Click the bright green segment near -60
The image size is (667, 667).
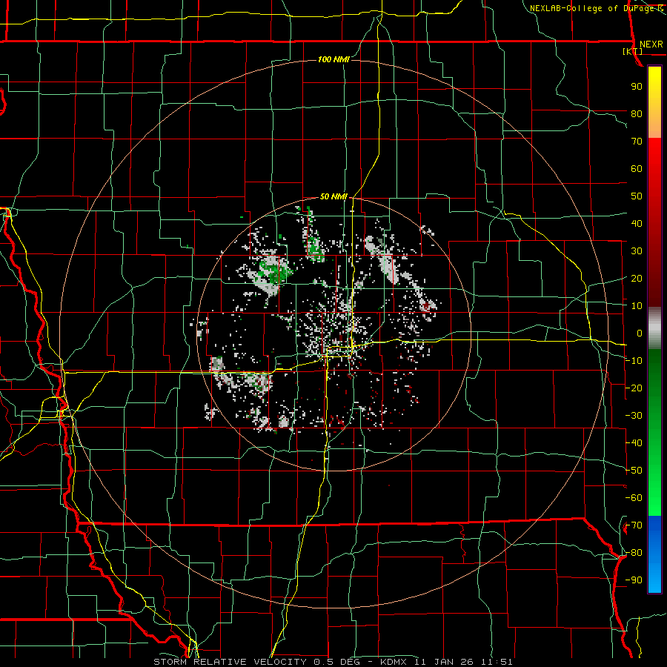654,498
